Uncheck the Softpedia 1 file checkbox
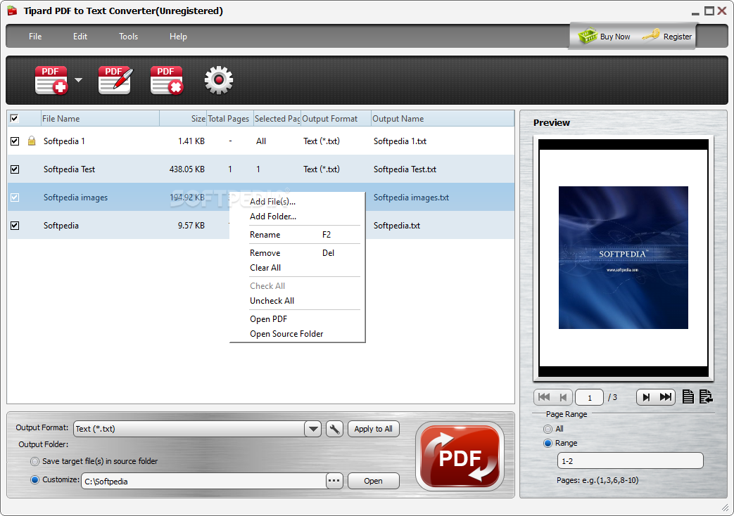 (15, 141)
